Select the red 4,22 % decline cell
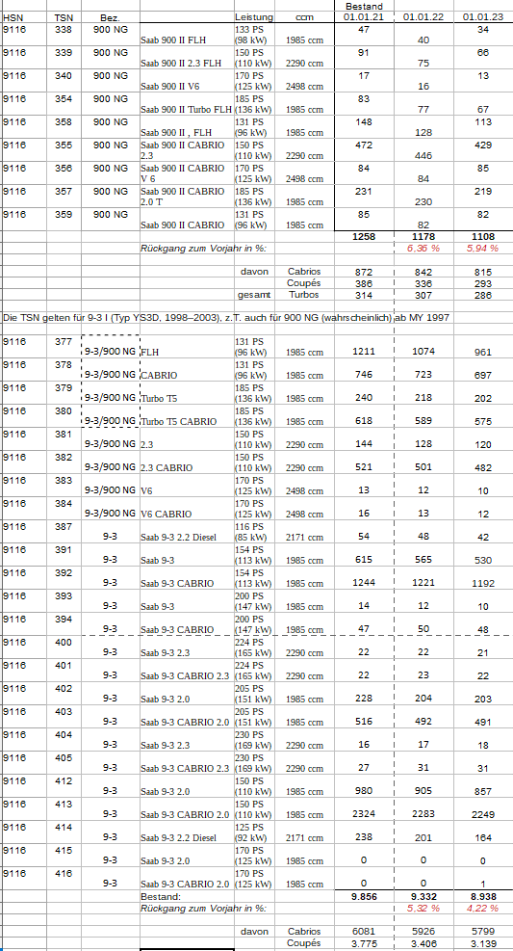Image resolution: width=513 pixels, height=951 pixels. point(483,908)
